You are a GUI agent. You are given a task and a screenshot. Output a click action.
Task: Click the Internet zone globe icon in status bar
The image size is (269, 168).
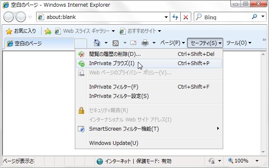pos(100,161)
